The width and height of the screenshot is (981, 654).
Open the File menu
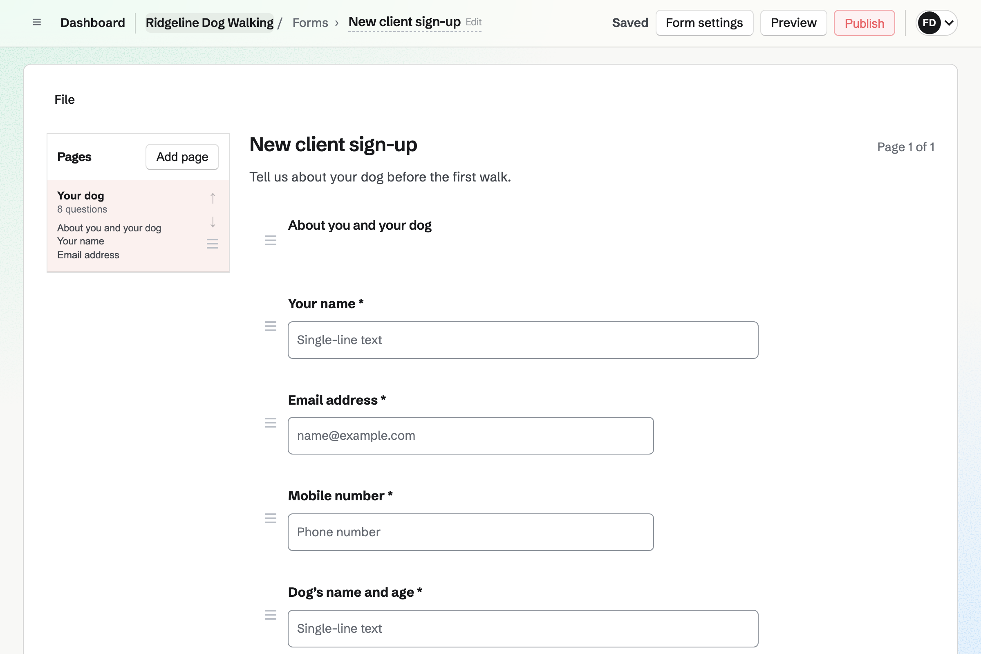pyautogui.click(x=65, y=100)
